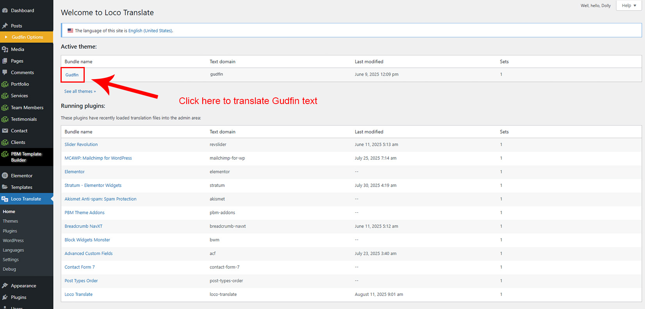Image resolution: width=645 pixels, height=309 pixels.
Task: Open the Slider Revolution bundle
Action: (81, 145)
